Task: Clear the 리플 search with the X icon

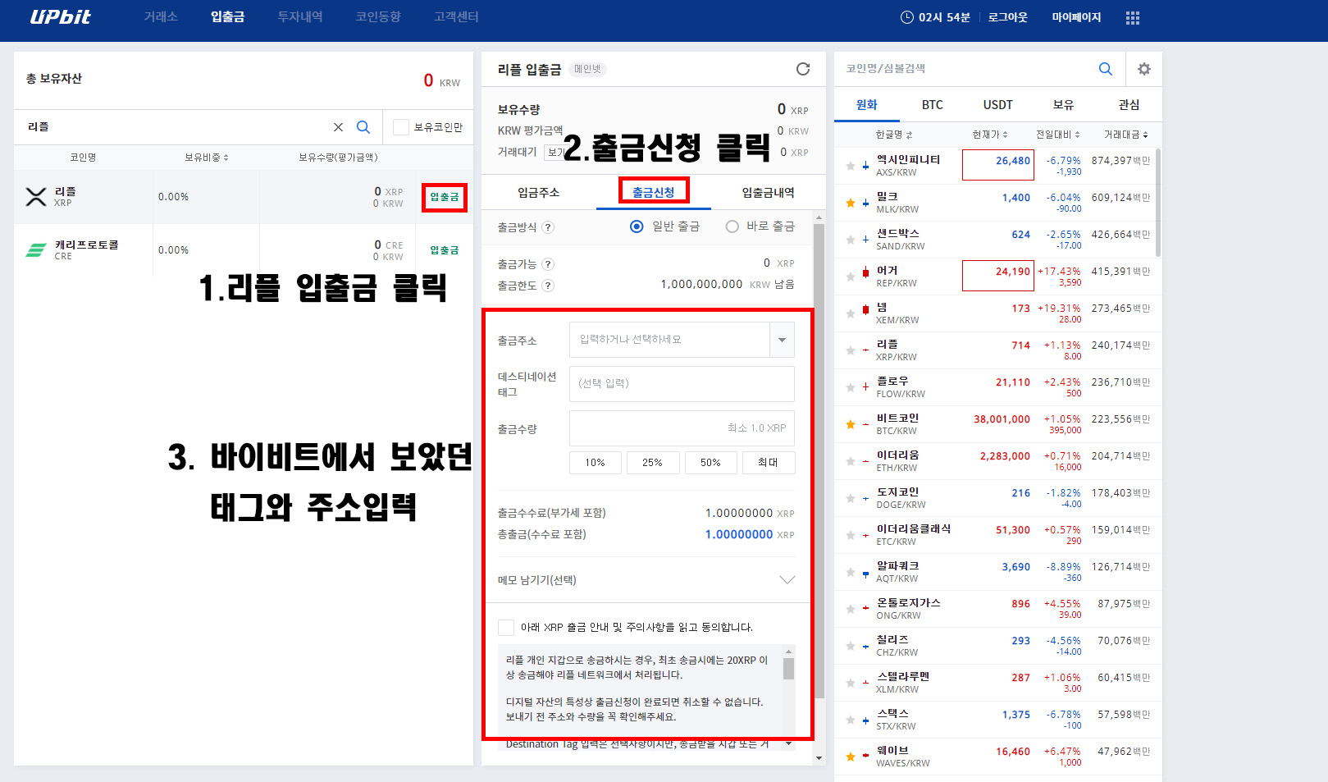Action: click(x=338, y=127)
